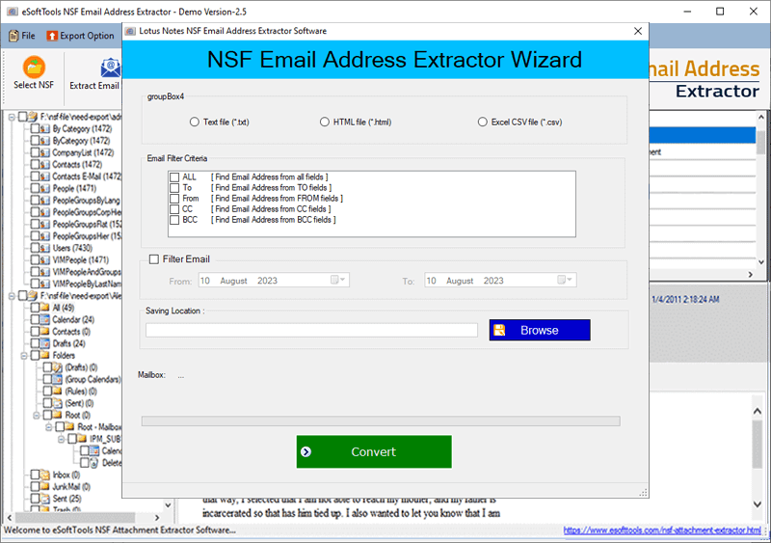Open the File menu

point(22,36)
